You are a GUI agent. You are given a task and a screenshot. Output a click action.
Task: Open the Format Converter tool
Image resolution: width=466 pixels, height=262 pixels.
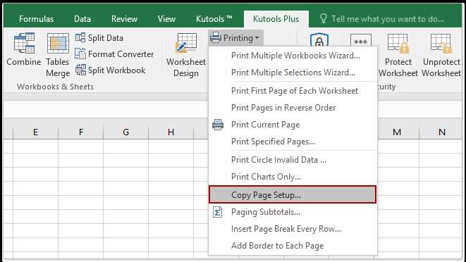coord(114,54)
